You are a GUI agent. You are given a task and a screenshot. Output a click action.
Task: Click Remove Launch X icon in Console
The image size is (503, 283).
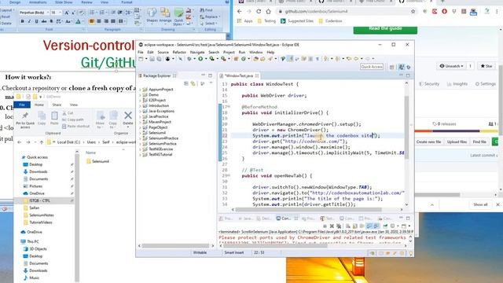click(x=332, y=226)
